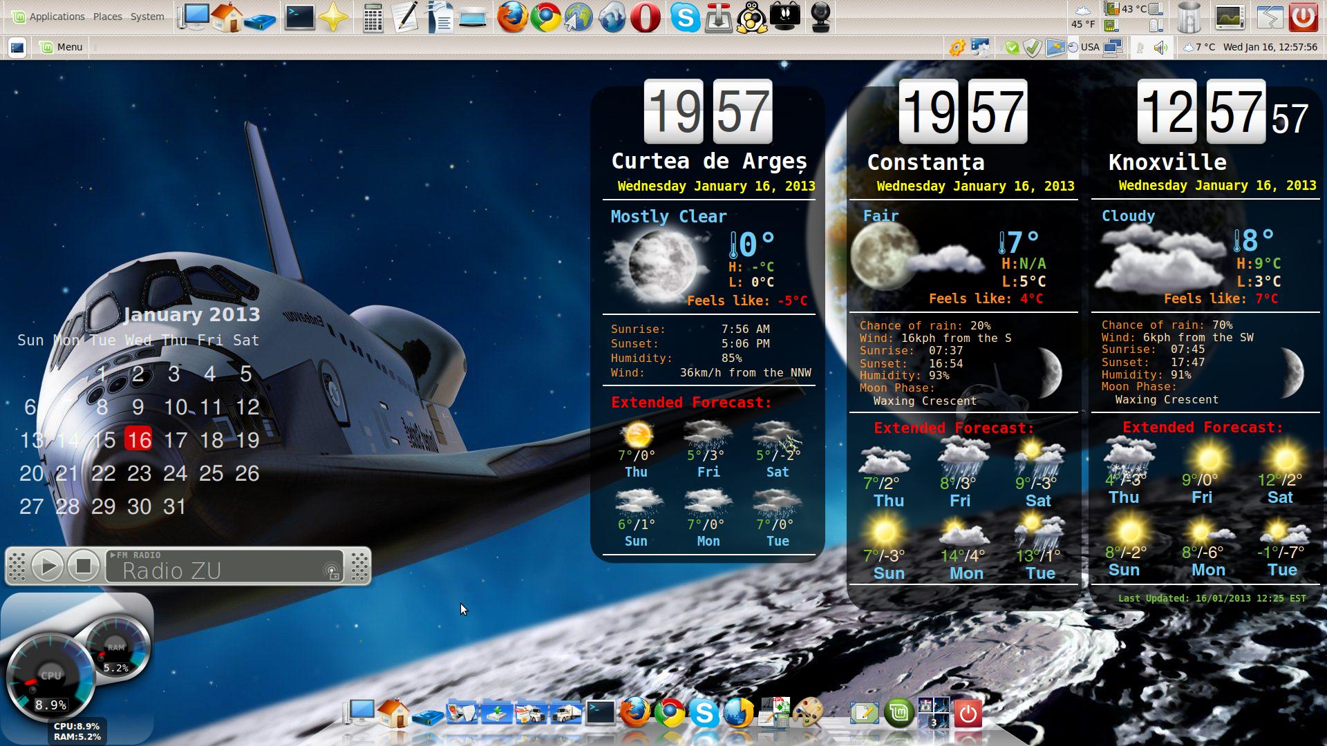Click the Show Desktop button beside Menu
1327x746 pixels.
(17, 47)
